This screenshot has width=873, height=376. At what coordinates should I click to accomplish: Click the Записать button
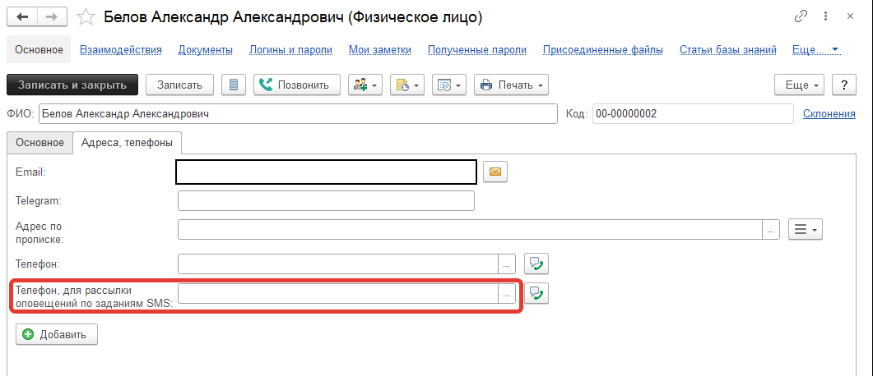(179, 85)
